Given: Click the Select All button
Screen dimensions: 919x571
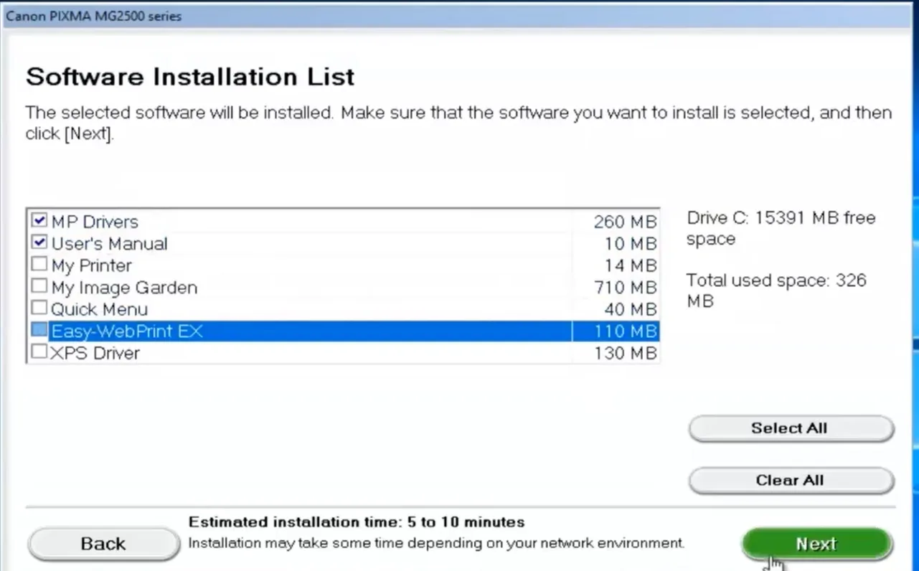Looking at the screenshot, I should pos(791,428).
